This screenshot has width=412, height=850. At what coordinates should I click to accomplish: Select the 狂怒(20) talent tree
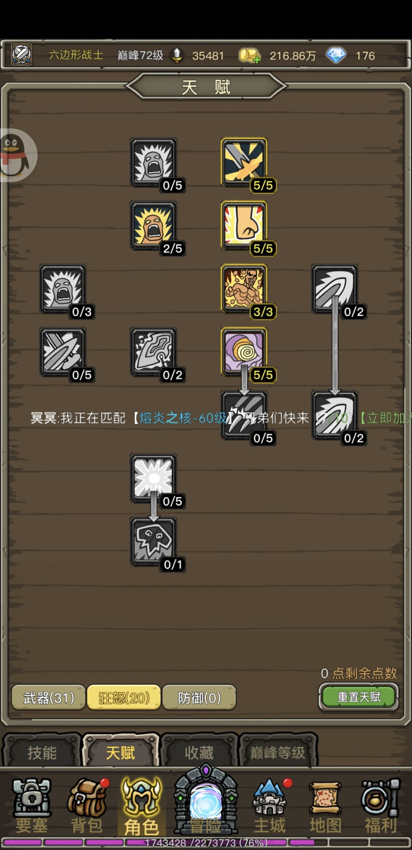click(x=124, y=697)
